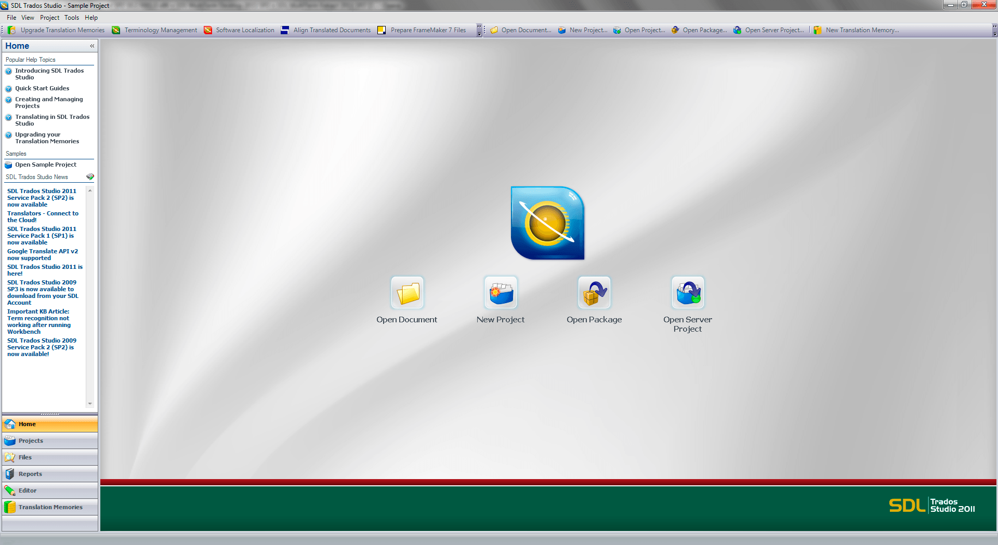
Task: Read news: Studio 2009 Service Pack 2
Action: [42, 347]
